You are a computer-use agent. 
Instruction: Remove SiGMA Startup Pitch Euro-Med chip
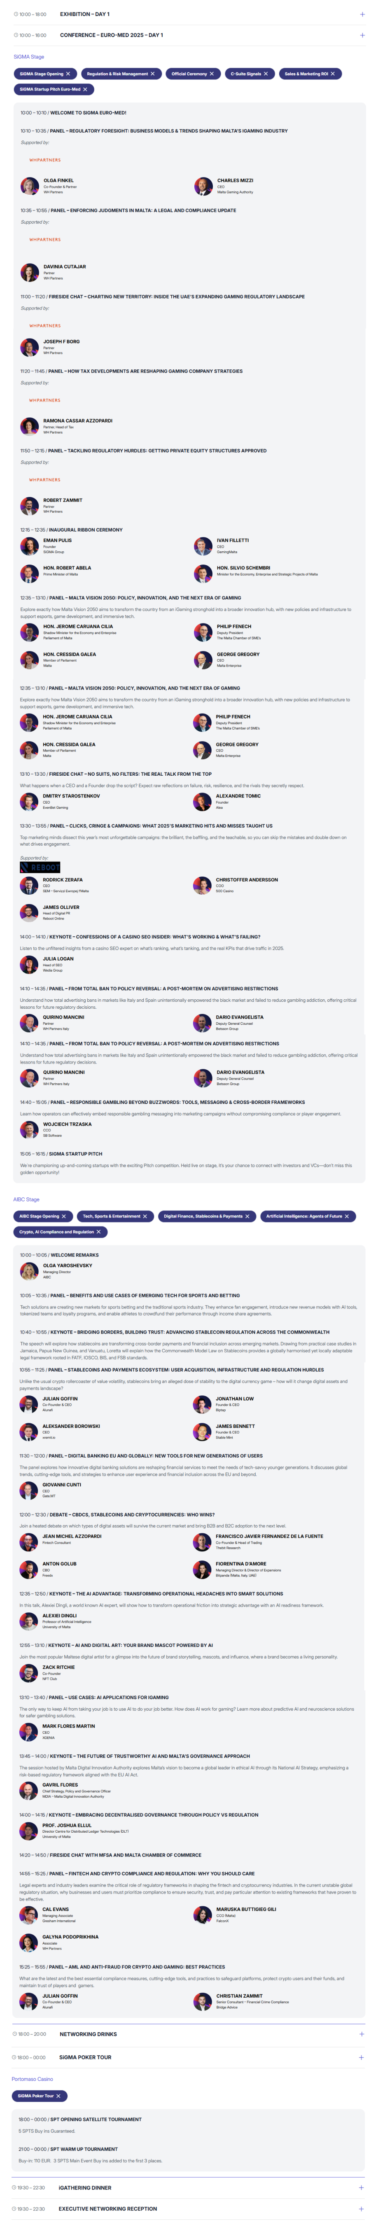(85, 89)
